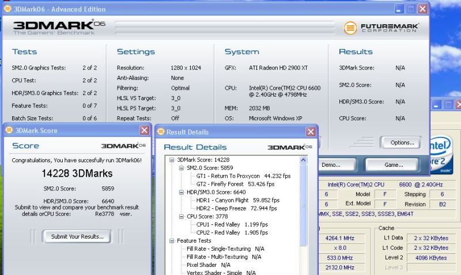The height and width of the screenshot is (275, 461).
Task: Click the Intel Core 2 logo in CPU-Z
Action: pos(440,154)
